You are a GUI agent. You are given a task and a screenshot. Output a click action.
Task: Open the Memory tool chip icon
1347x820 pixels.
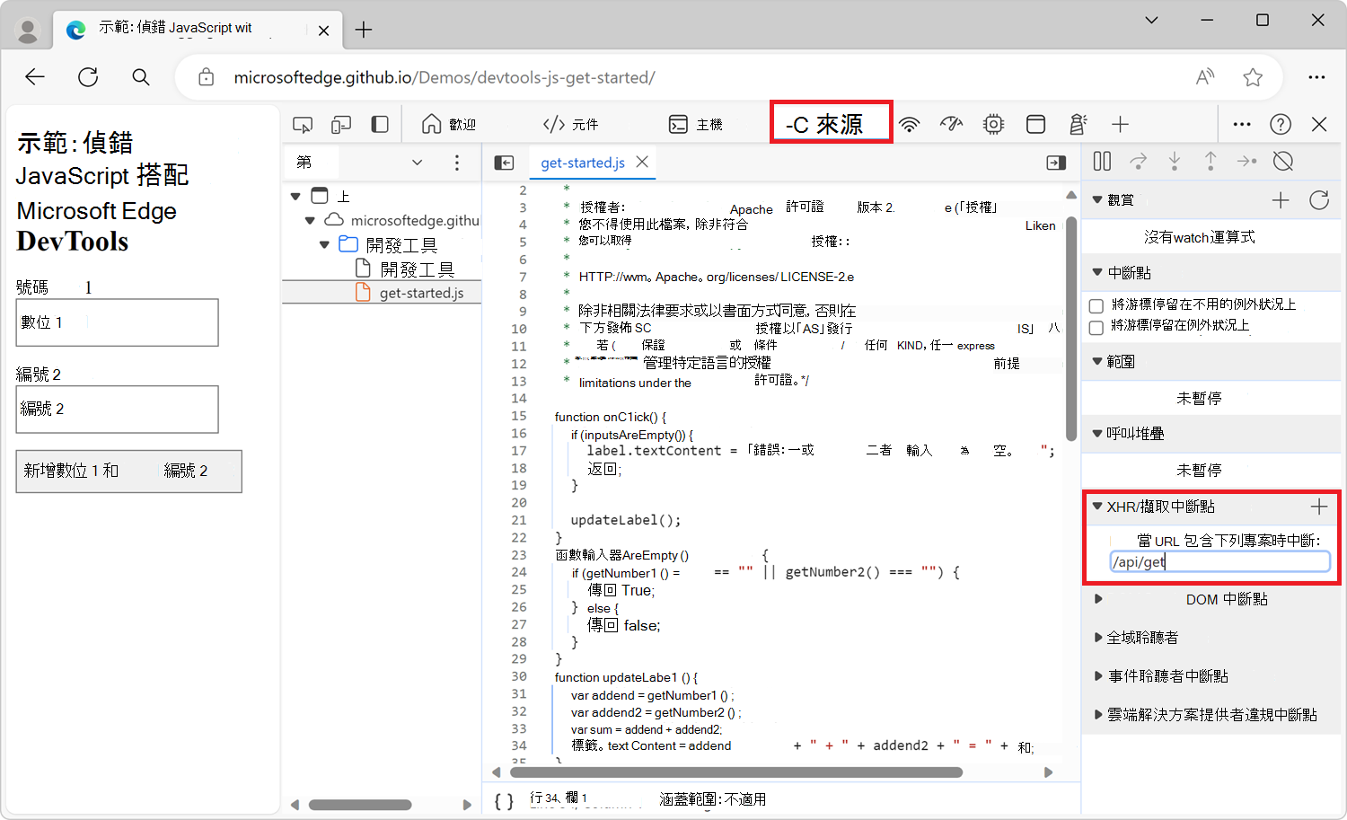(x=993, y=124)
